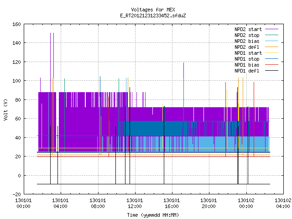Click the 130101 20:00 x-axis tick label
Screen dimensions: 292x219
(x=209, y=203)
